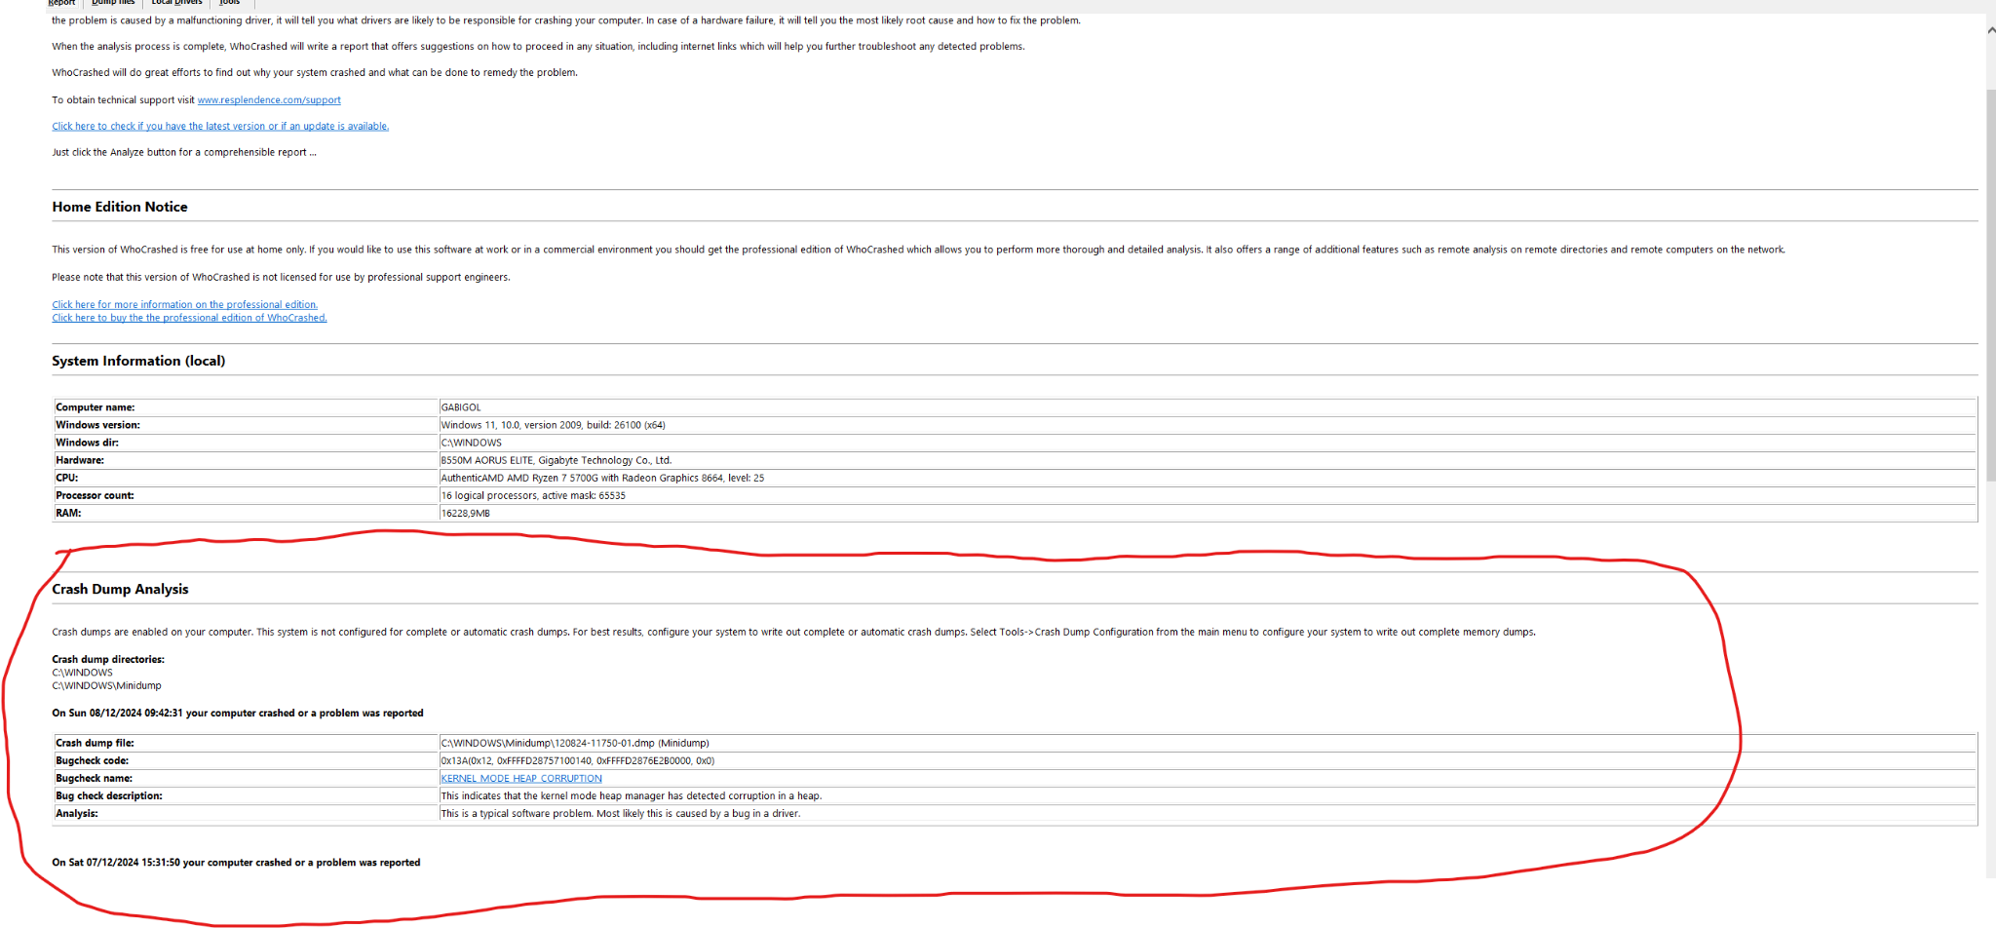Image resolution: width=1996 pixels, height=928 pixels.
Task: Open the KERNEL_MODE_HEAP_CORRUPTION bugcheck link
Action: tap(521, 778)
